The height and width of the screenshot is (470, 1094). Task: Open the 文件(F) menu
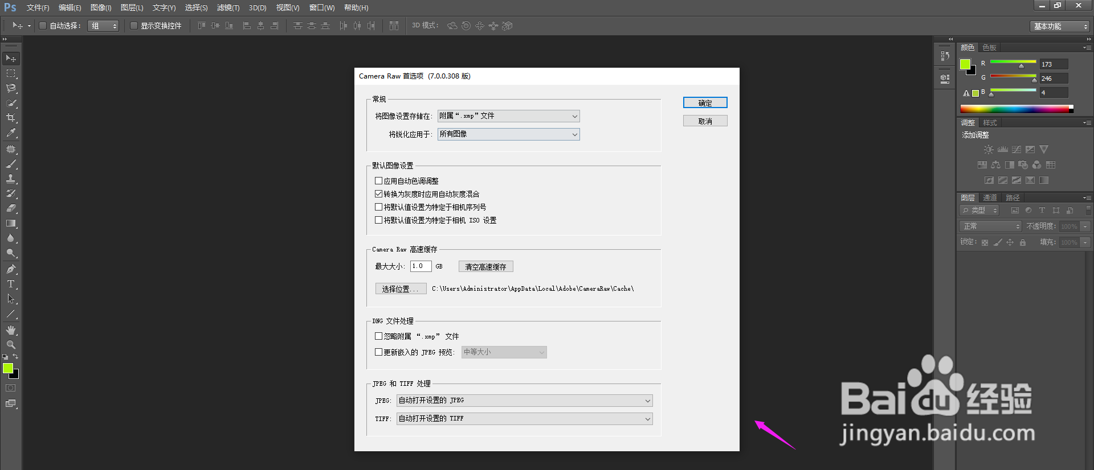point(38,8)
